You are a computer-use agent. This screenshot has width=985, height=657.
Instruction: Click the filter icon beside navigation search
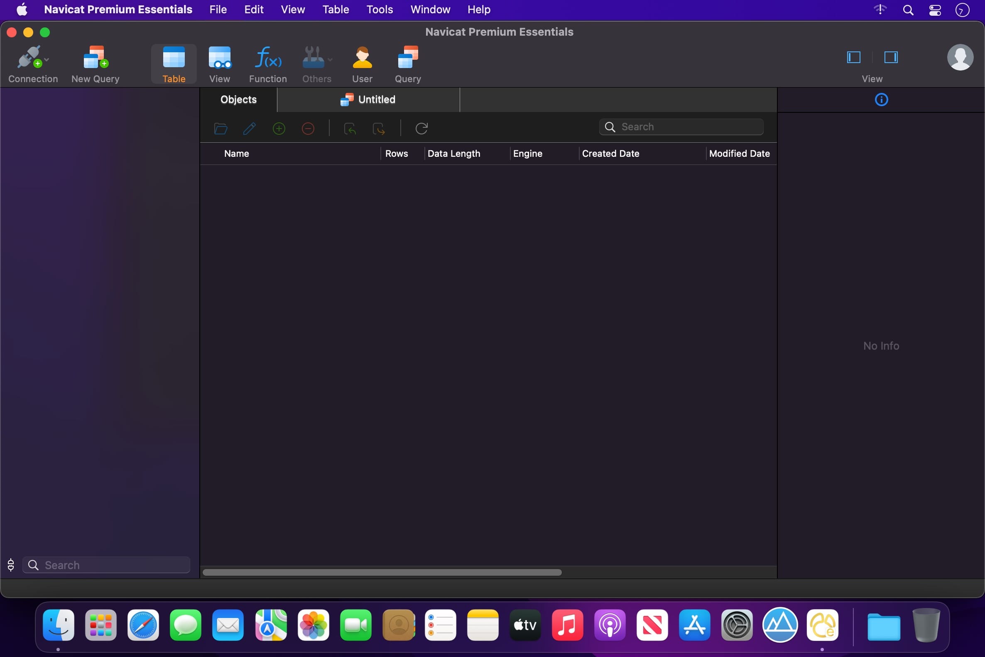click(11, 565)
